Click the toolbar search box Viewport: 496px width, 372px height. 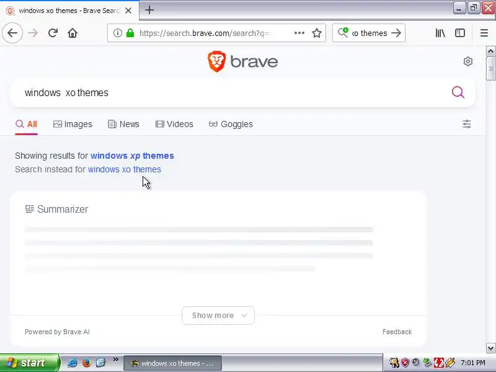(369, 33)
